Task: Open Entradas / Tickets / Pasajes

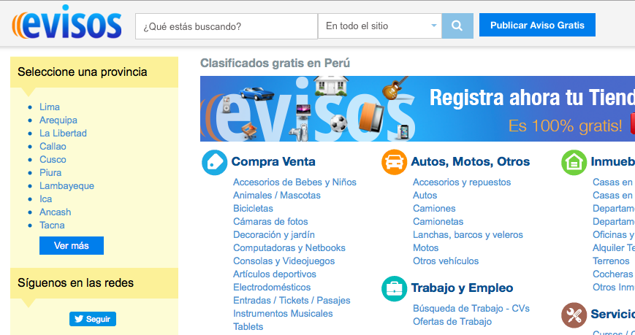Action: click(x=292, y=301)
